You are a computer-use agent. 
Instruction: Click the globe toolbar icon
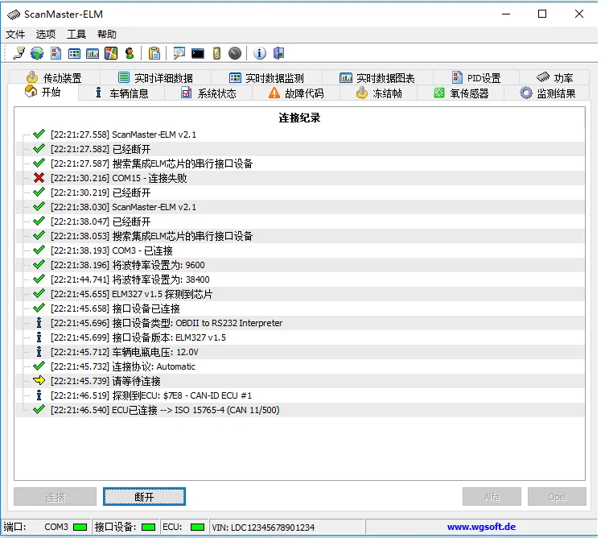click(x=37, y=53)
